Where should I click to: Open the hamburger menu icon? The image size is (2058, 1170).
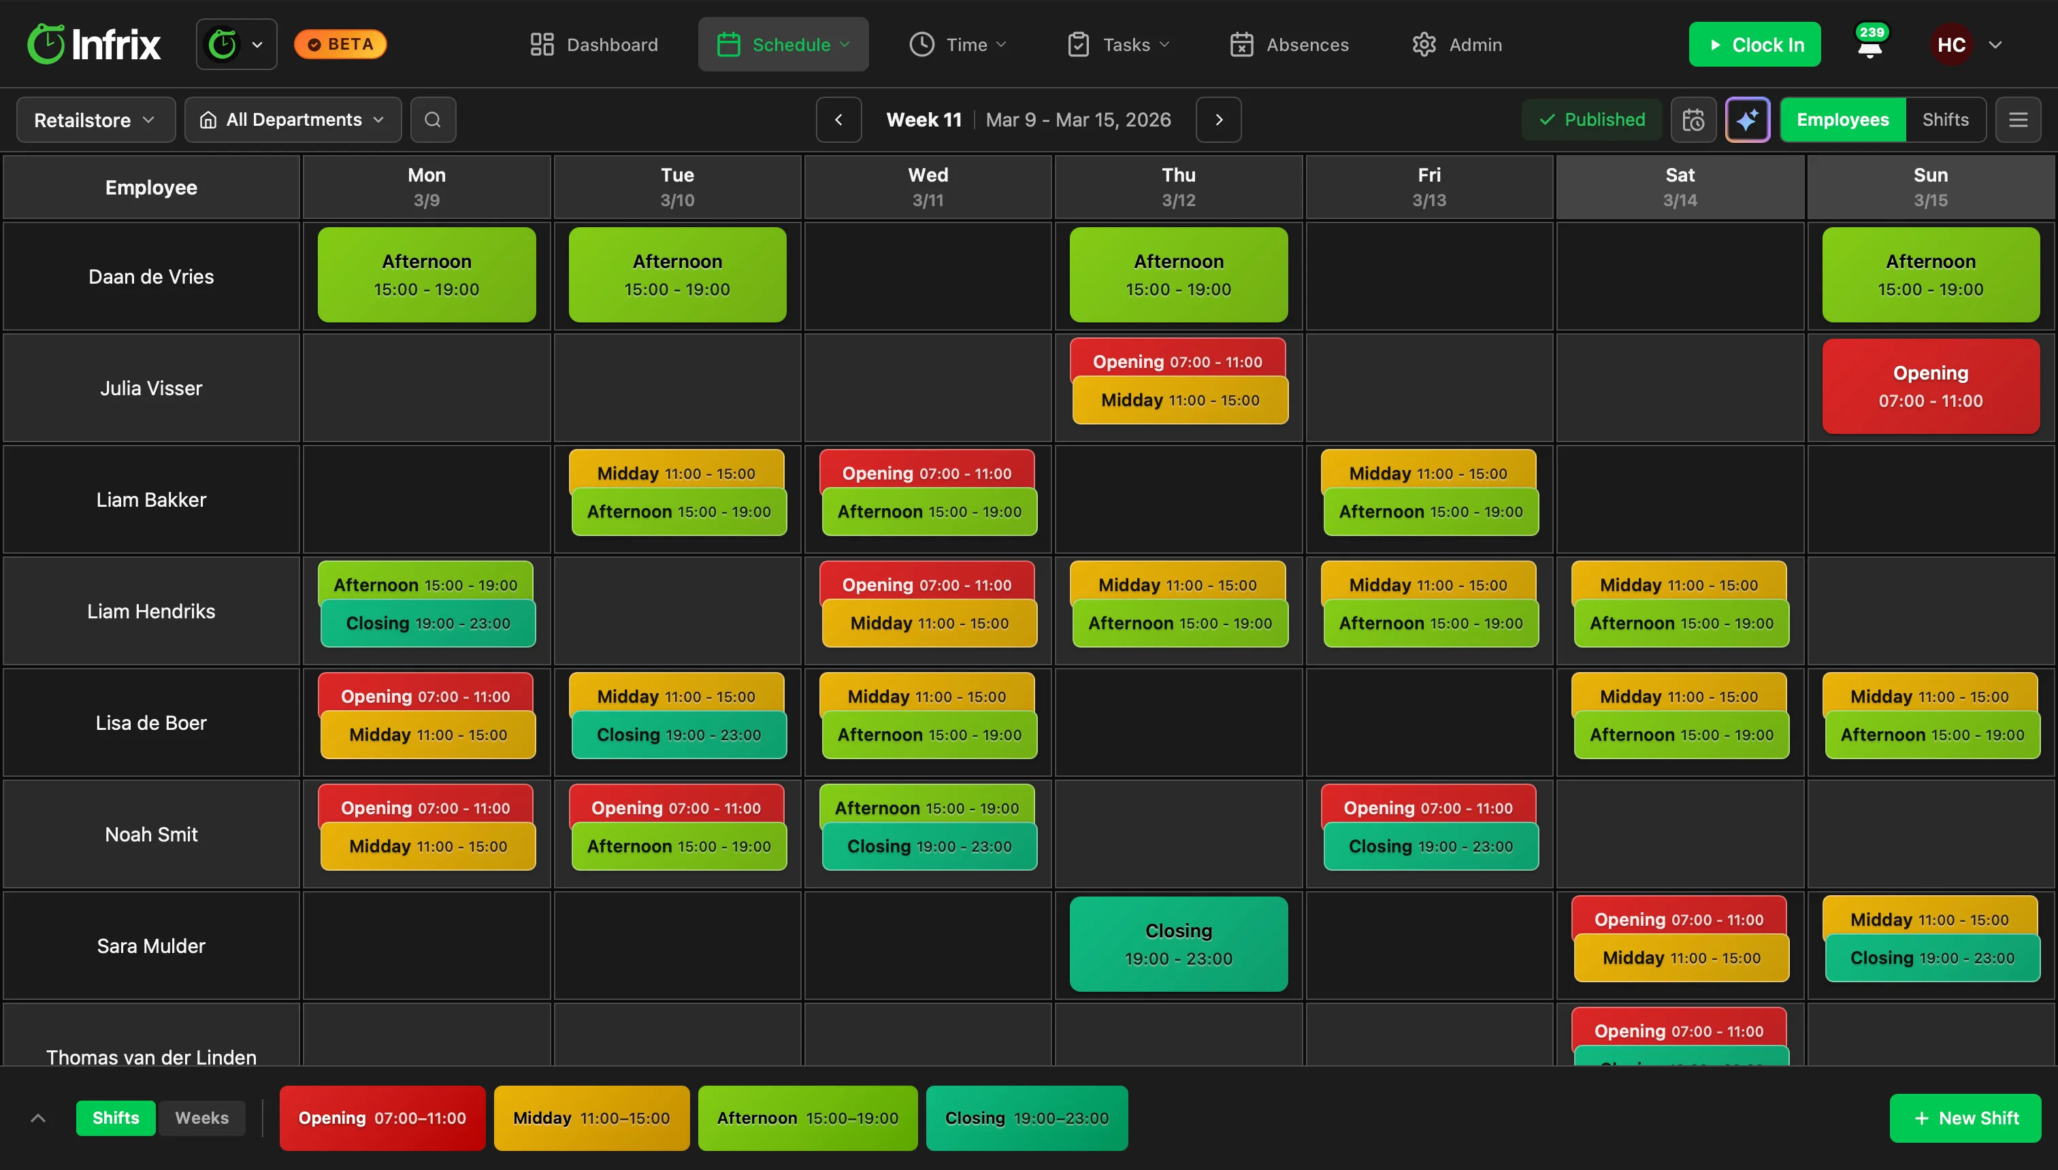(x=2019, y=119)
